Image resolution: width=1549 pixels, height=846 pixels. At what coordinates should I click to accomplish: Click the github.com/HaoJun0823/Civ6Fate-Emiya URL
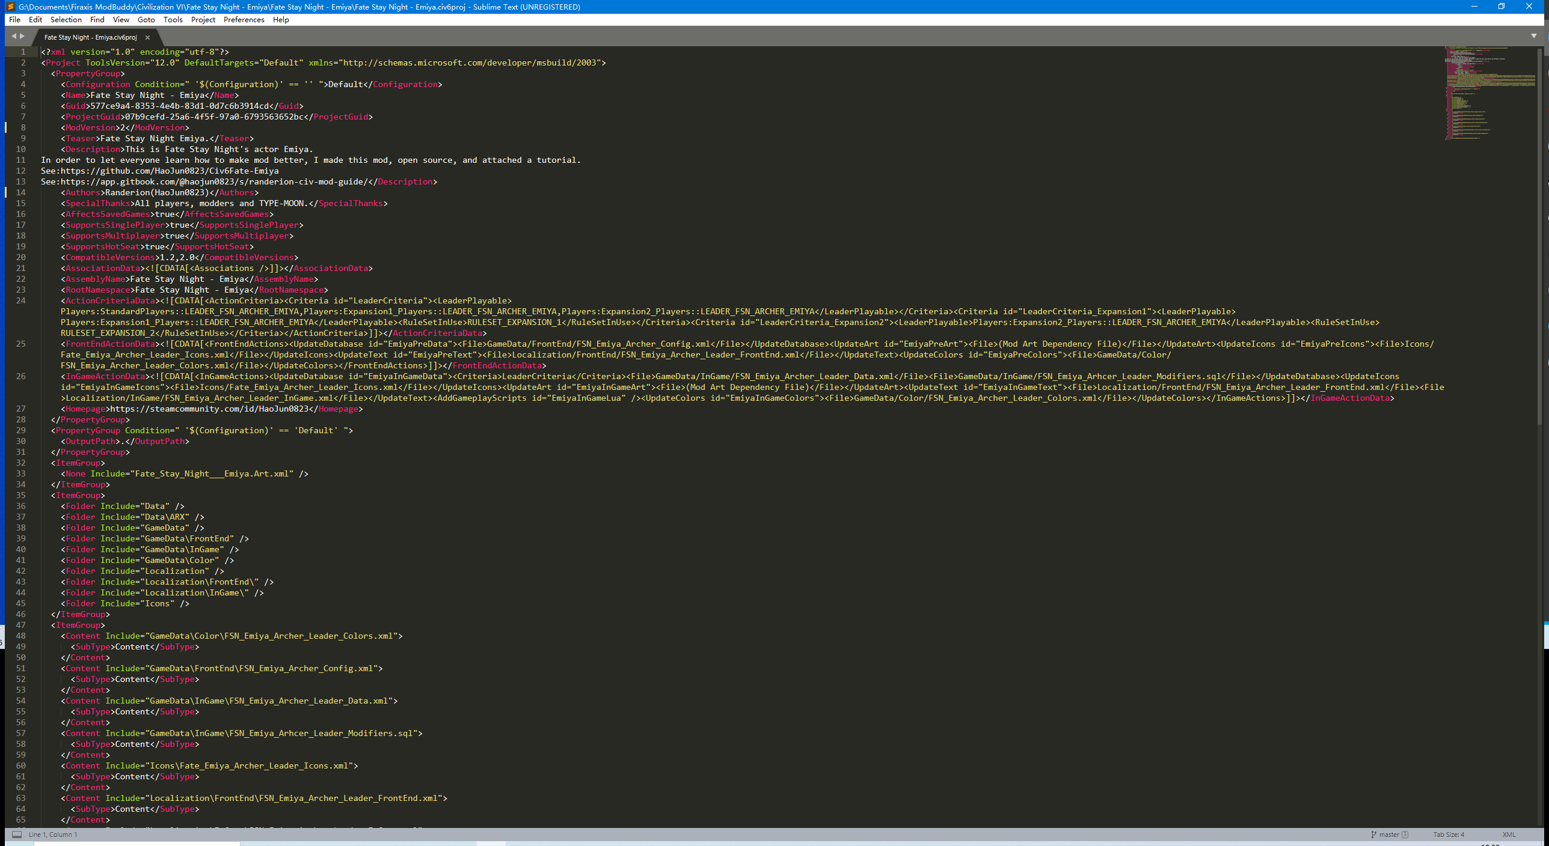tap(170, 171)
